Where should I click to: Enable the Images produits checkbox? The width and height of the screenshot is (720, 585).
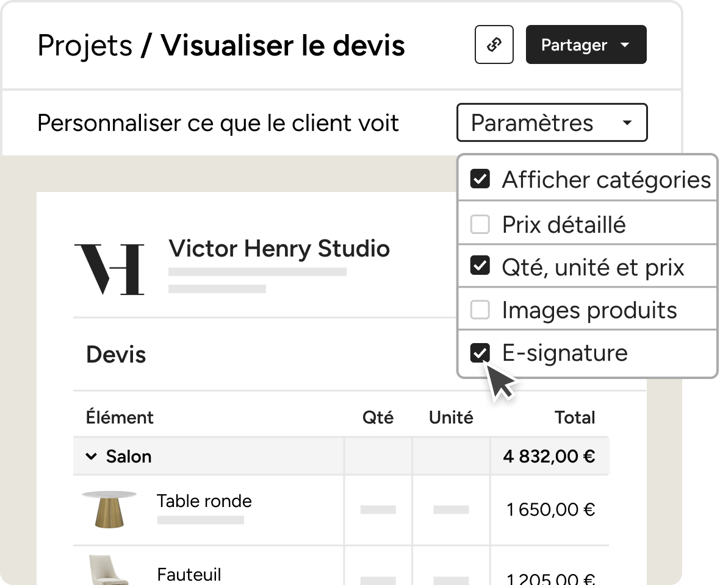point(480,310)
